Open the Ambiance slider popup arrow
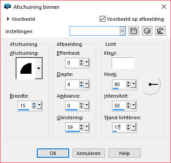Screen dimensions: 171x163 (86, 106)
